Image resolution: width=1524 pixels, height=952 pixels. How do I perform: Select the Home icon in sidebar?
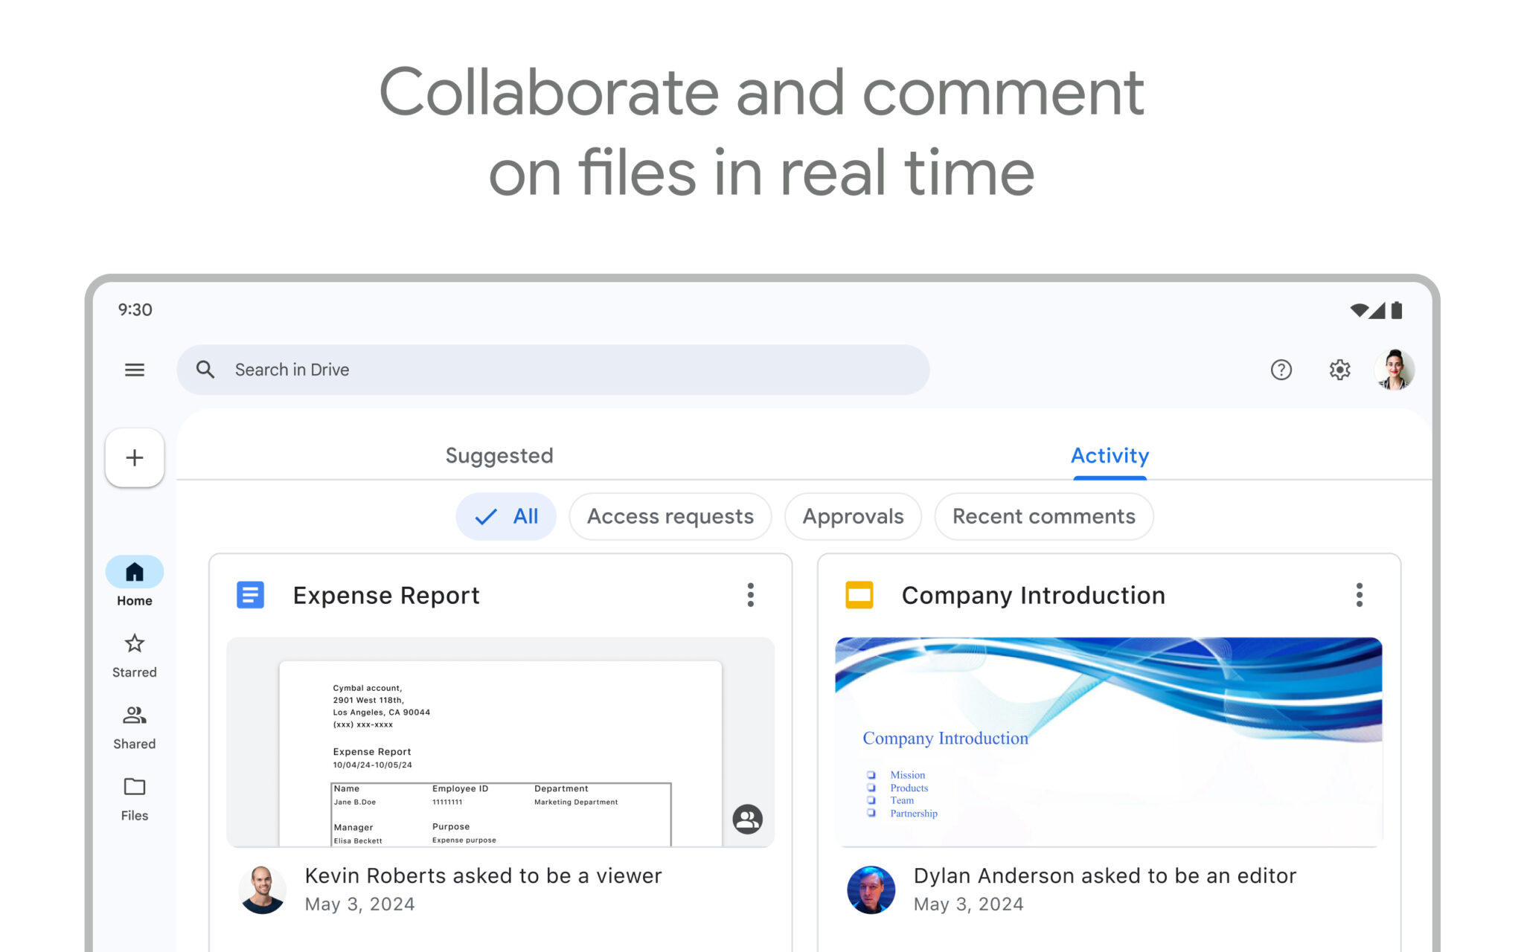[134, 571]
